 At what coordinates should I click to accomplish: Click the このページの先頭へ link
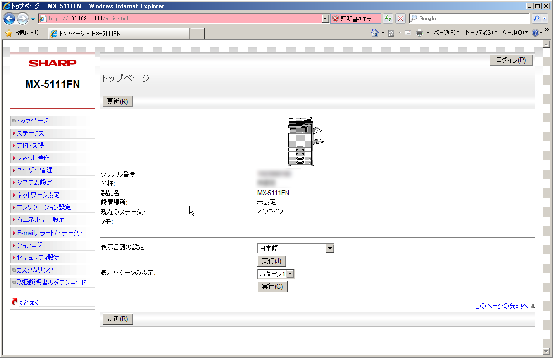click(501, 306)
